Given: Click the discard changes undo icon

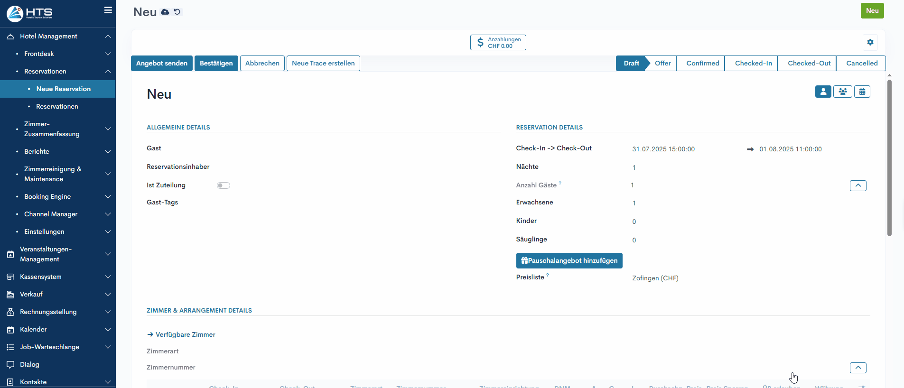Looking at the screenshot, I should click(x=177, y=12).
